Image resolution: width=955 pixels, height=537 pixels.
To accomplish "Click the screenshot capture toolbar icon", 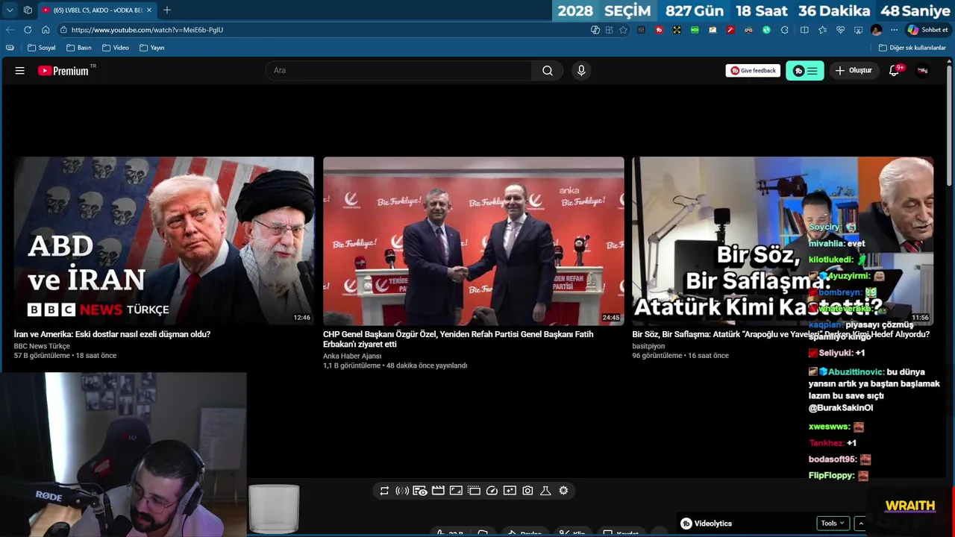I will (858, 30).
